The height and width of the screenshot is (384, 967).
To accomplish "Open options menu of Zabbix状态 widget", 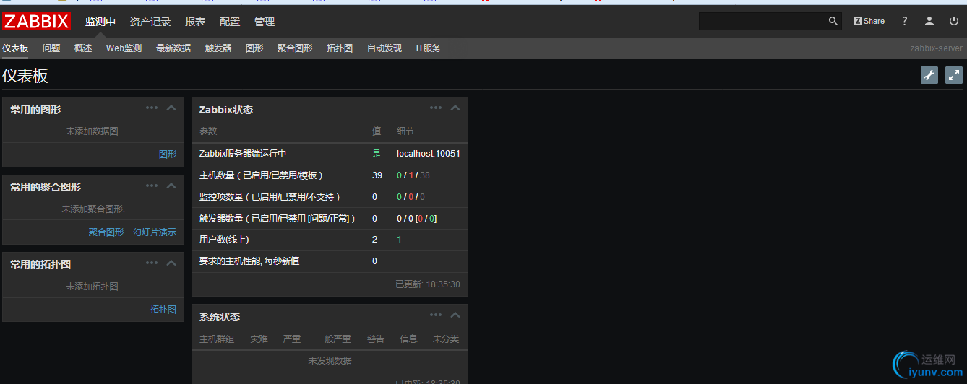I will 436,108.
